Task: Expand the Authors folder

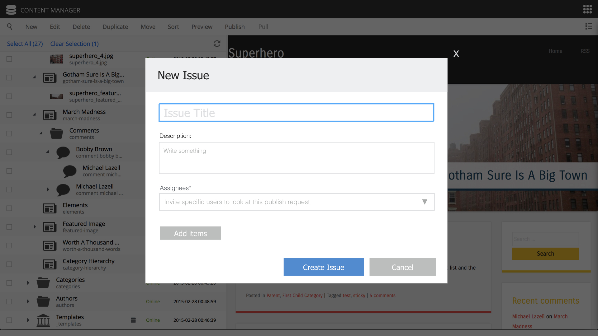Action: click(x=28, y=301)
